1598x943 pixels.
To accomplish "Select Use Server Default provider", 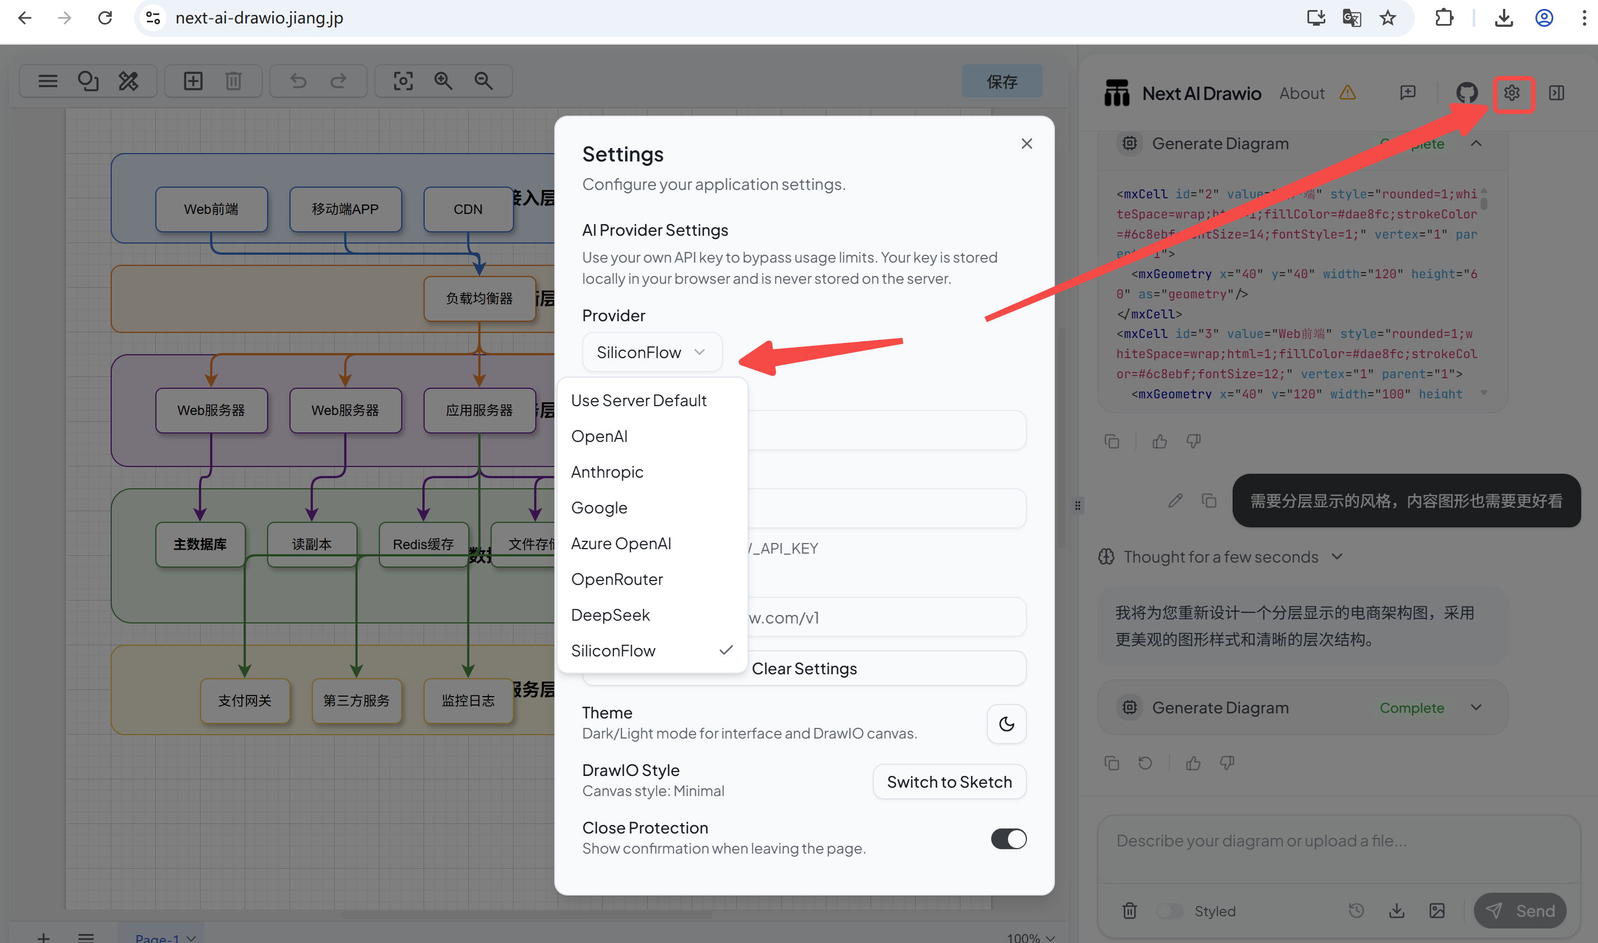I will pos(652,401).
